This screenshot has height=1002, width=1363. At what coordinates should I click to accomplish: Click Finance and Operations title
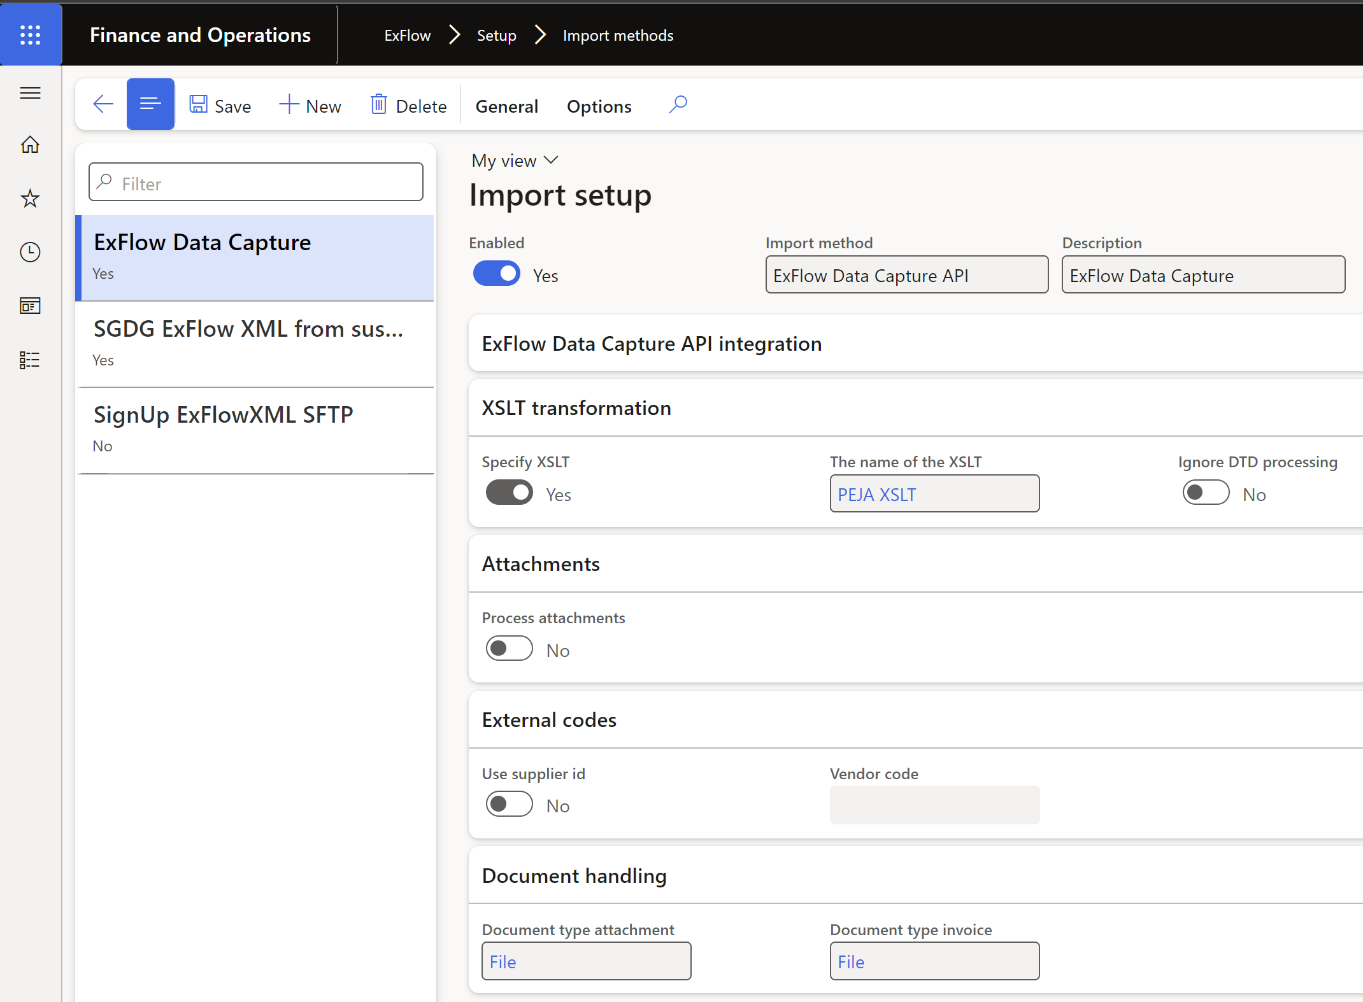(x=200, y=35)
